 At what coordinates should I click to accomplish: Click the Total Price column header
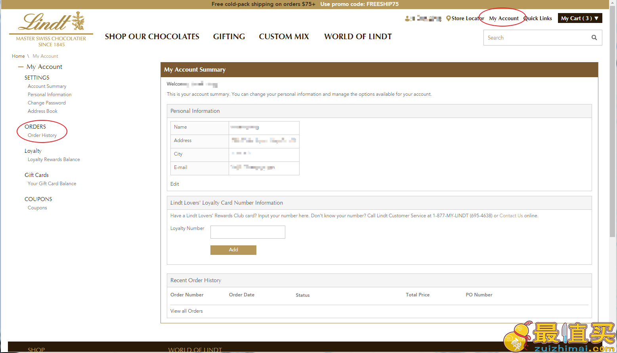click(418, 295)
